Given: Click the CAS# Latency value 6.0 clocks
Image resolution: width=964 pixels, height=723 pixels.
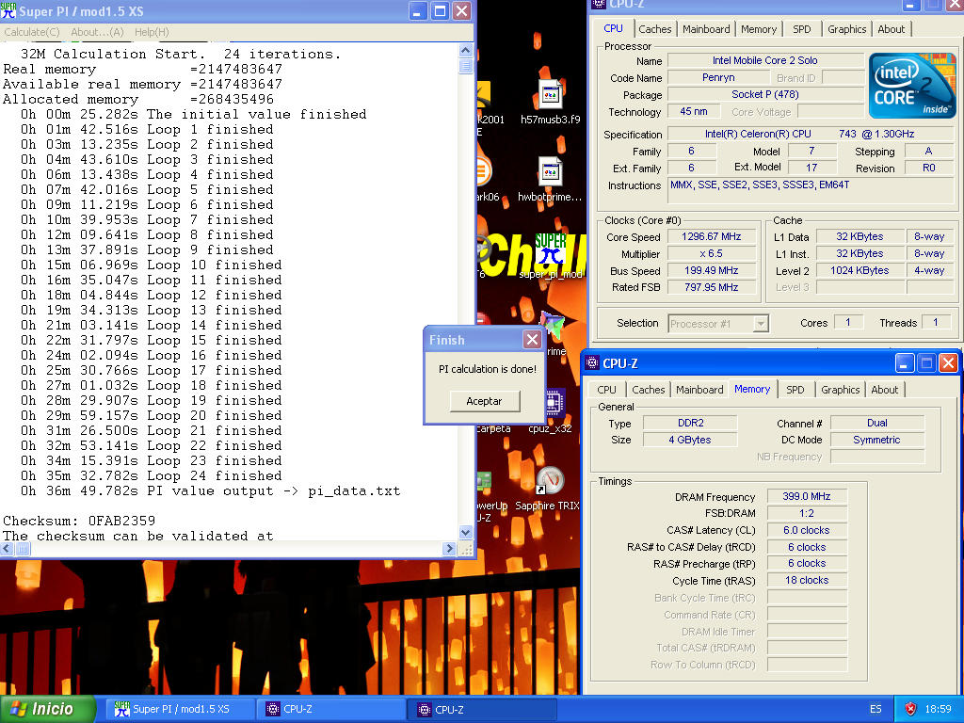Looking at the screenshot, I should click(807, 530).
